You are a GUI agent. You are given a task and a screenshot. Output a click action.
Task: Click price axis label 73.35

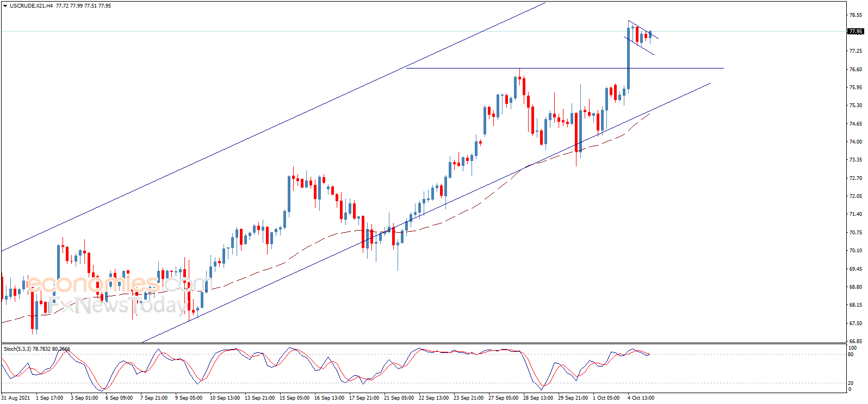click(x=855, y=160)
